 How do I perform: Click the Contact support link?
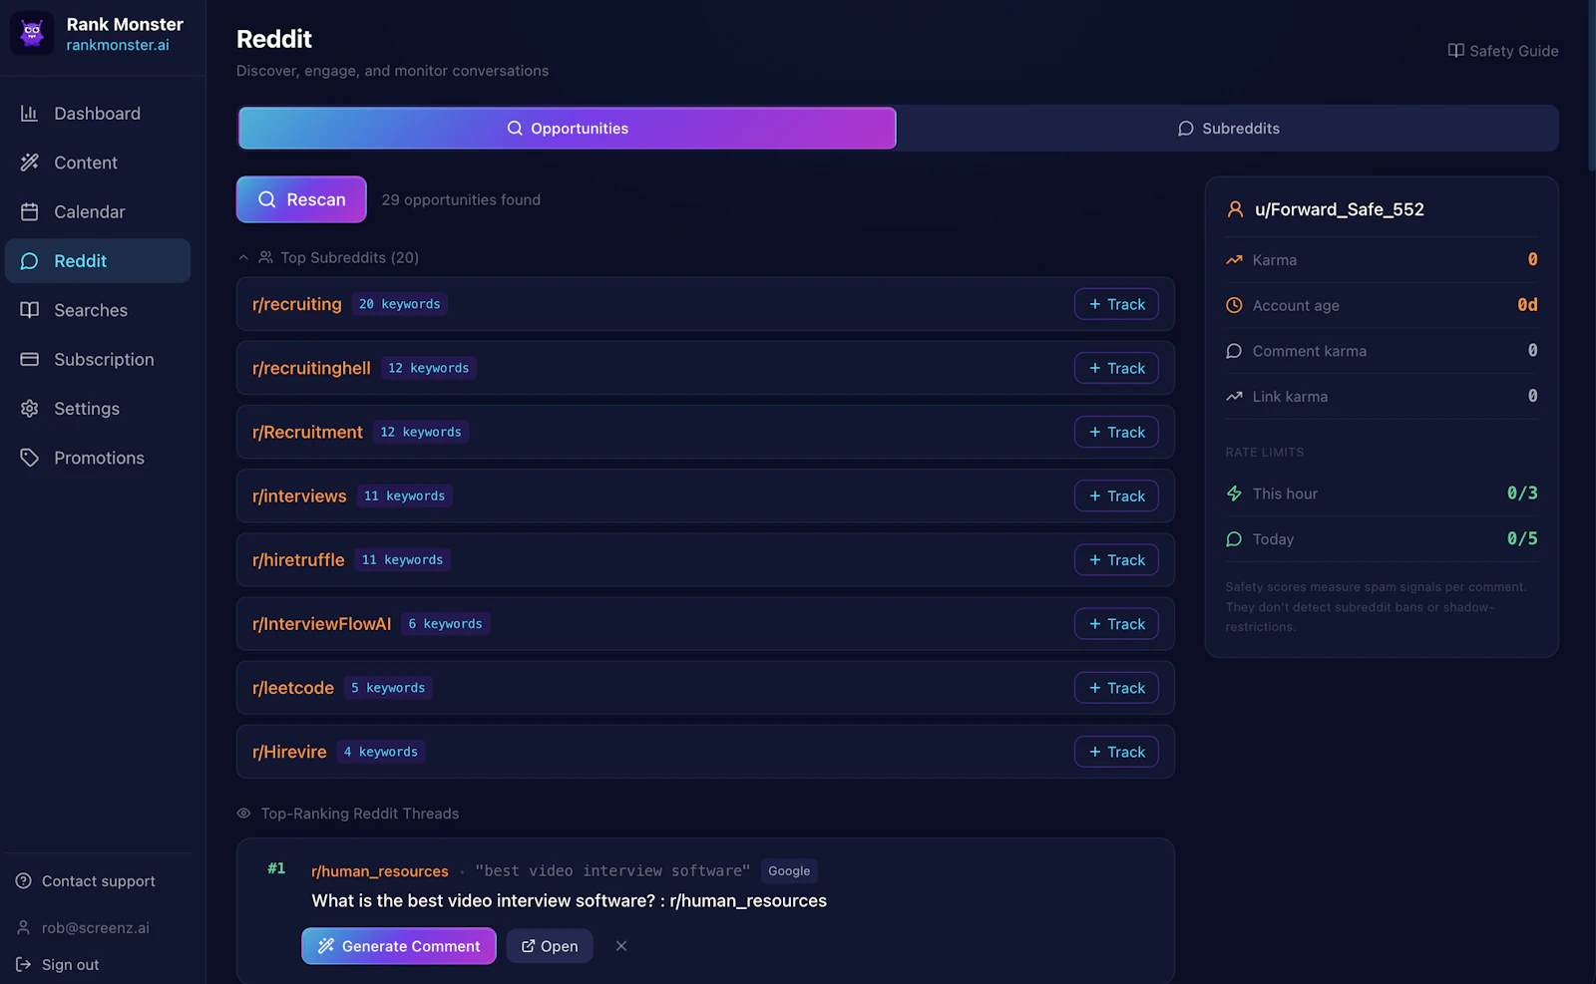tap(86, 881)
